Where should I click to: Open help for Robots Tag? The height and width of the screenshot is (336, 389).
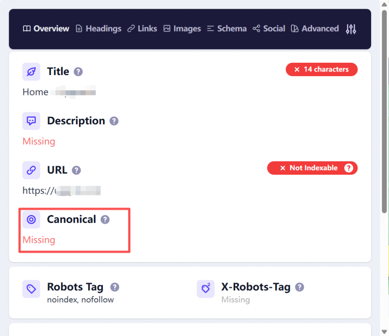115,287
